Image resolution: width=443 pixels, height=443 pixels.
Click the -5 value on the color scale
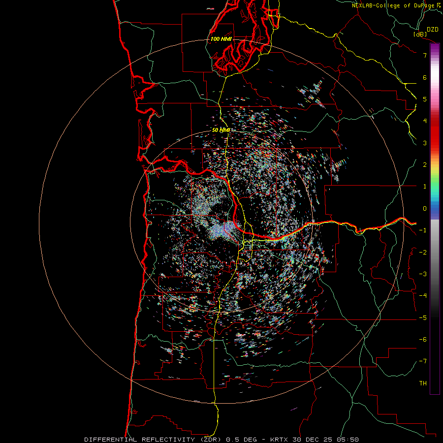pos(423,318)
